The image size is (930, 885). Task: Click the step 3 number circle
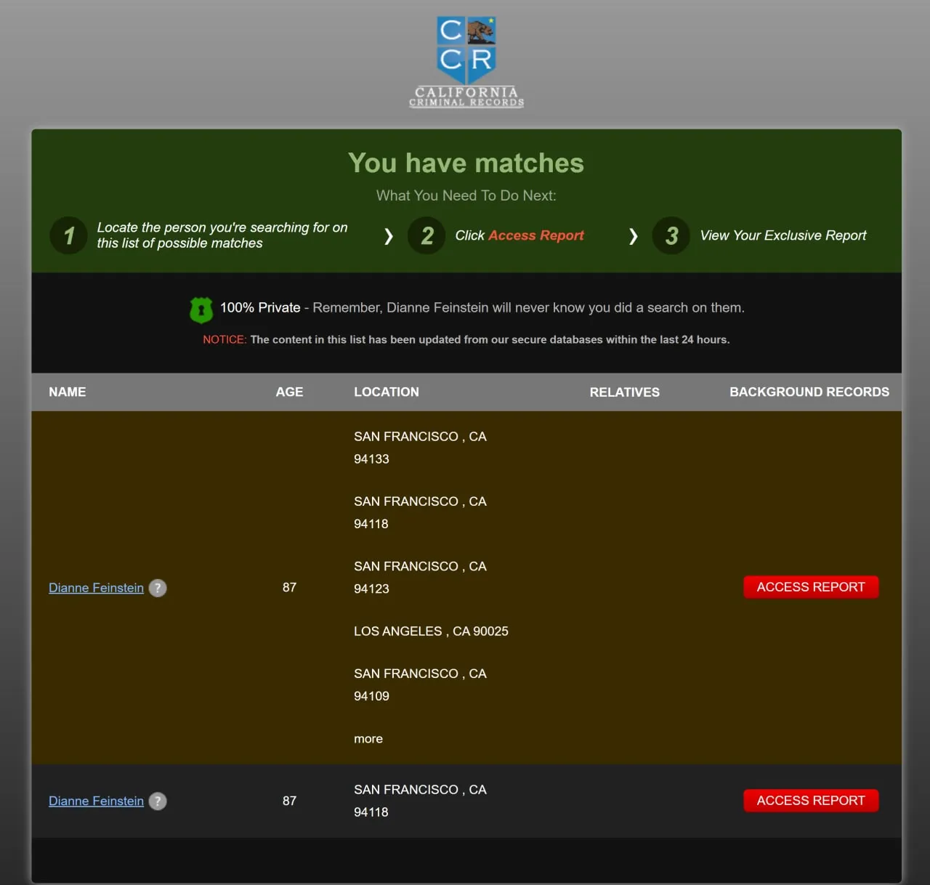671,235
